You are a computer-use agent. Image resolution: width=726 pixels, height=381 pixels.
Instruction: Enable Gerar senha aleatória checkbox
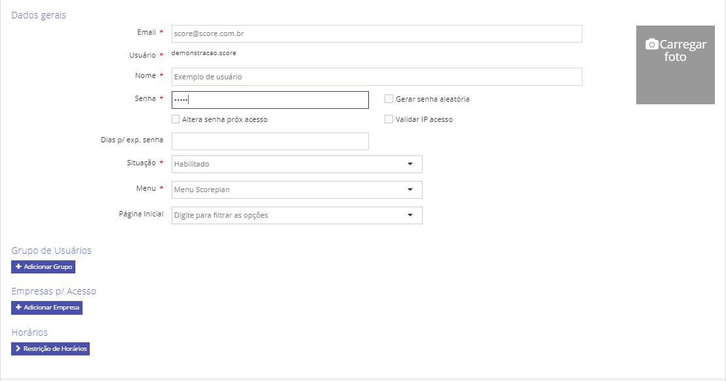pos(389,99)
